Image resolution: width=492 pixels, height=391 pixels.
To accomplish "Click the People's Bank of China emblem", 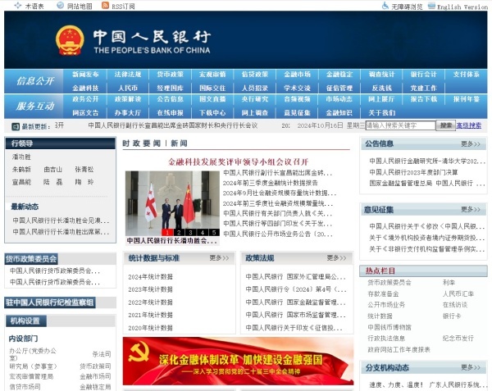I will [x=70, y=41].
